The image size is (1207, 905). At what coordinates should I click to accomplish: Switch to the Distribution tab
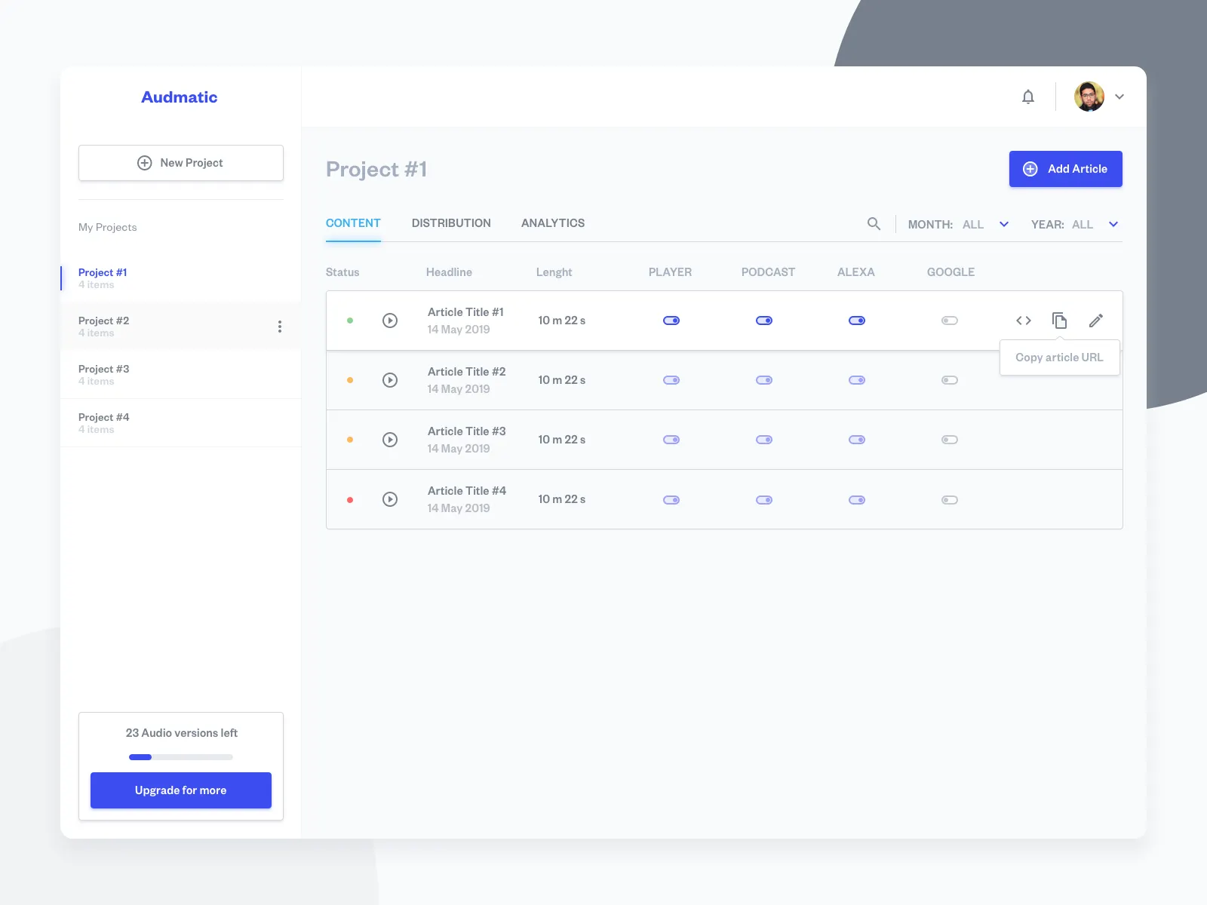click(450, 222)
